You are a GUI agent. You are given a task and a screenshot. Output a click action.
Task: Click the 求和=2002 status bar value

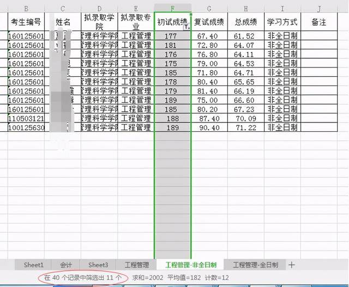point(148,278)
